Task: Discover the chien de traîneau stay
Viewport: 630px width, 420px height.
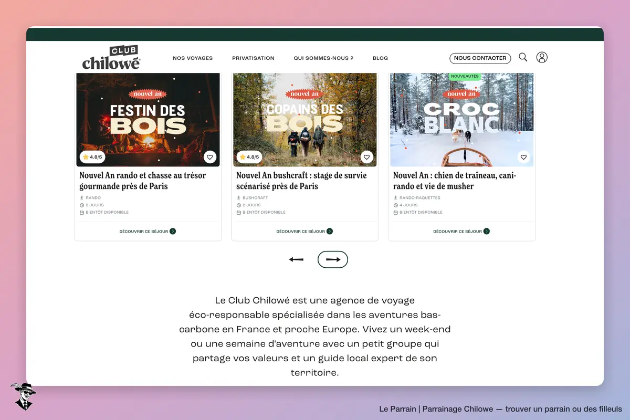Action: 461,231
